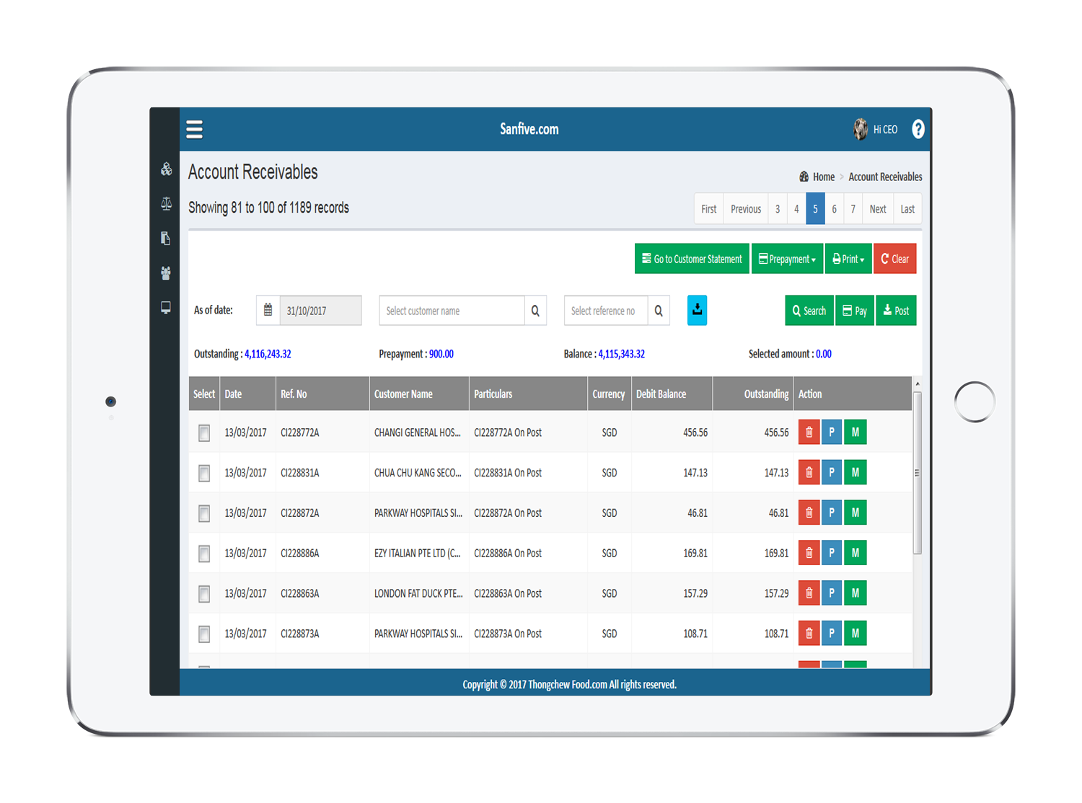
Task: Click the Ref. No column header
Action: [x=322, y=394]
